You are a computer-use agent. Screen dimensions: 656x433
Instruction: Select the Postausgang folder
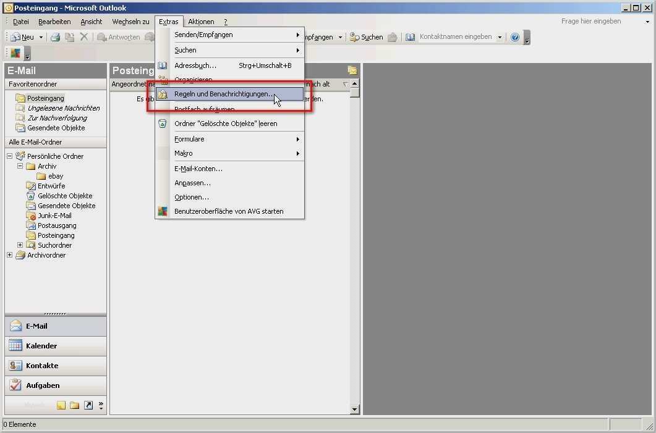(51, 225)
